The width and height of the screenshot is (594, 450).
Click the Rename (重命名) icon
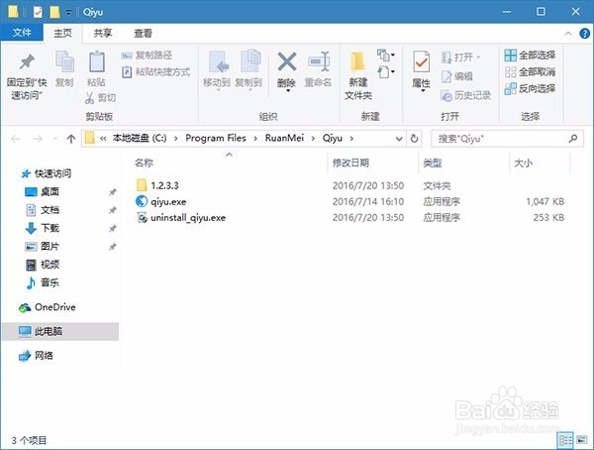point(319,61)
